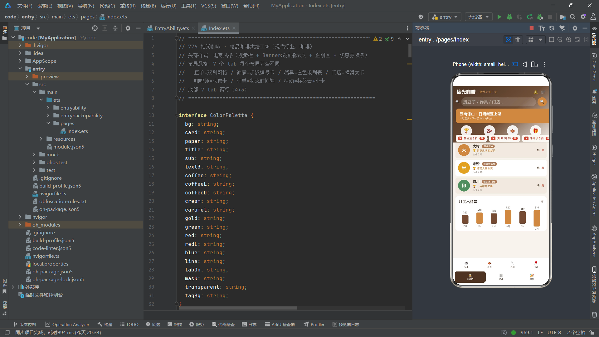Image resolution: width=599 pixels, height=337 pixels.
Task: Expand the resources folder
Action: pyautogui.click(x=41, y=139)
